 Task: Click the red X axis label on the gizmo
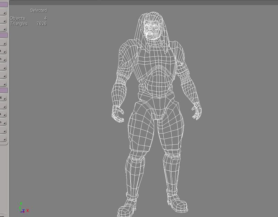click(27, 210)
